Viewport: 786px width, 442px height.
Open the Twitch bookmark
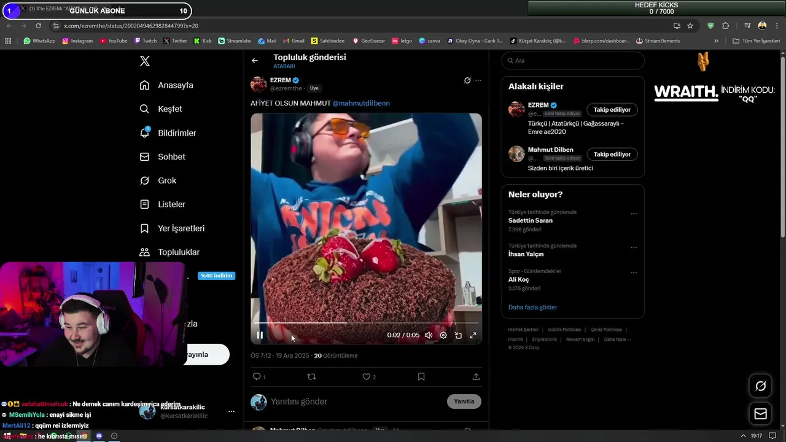click(x=146, y=41)
